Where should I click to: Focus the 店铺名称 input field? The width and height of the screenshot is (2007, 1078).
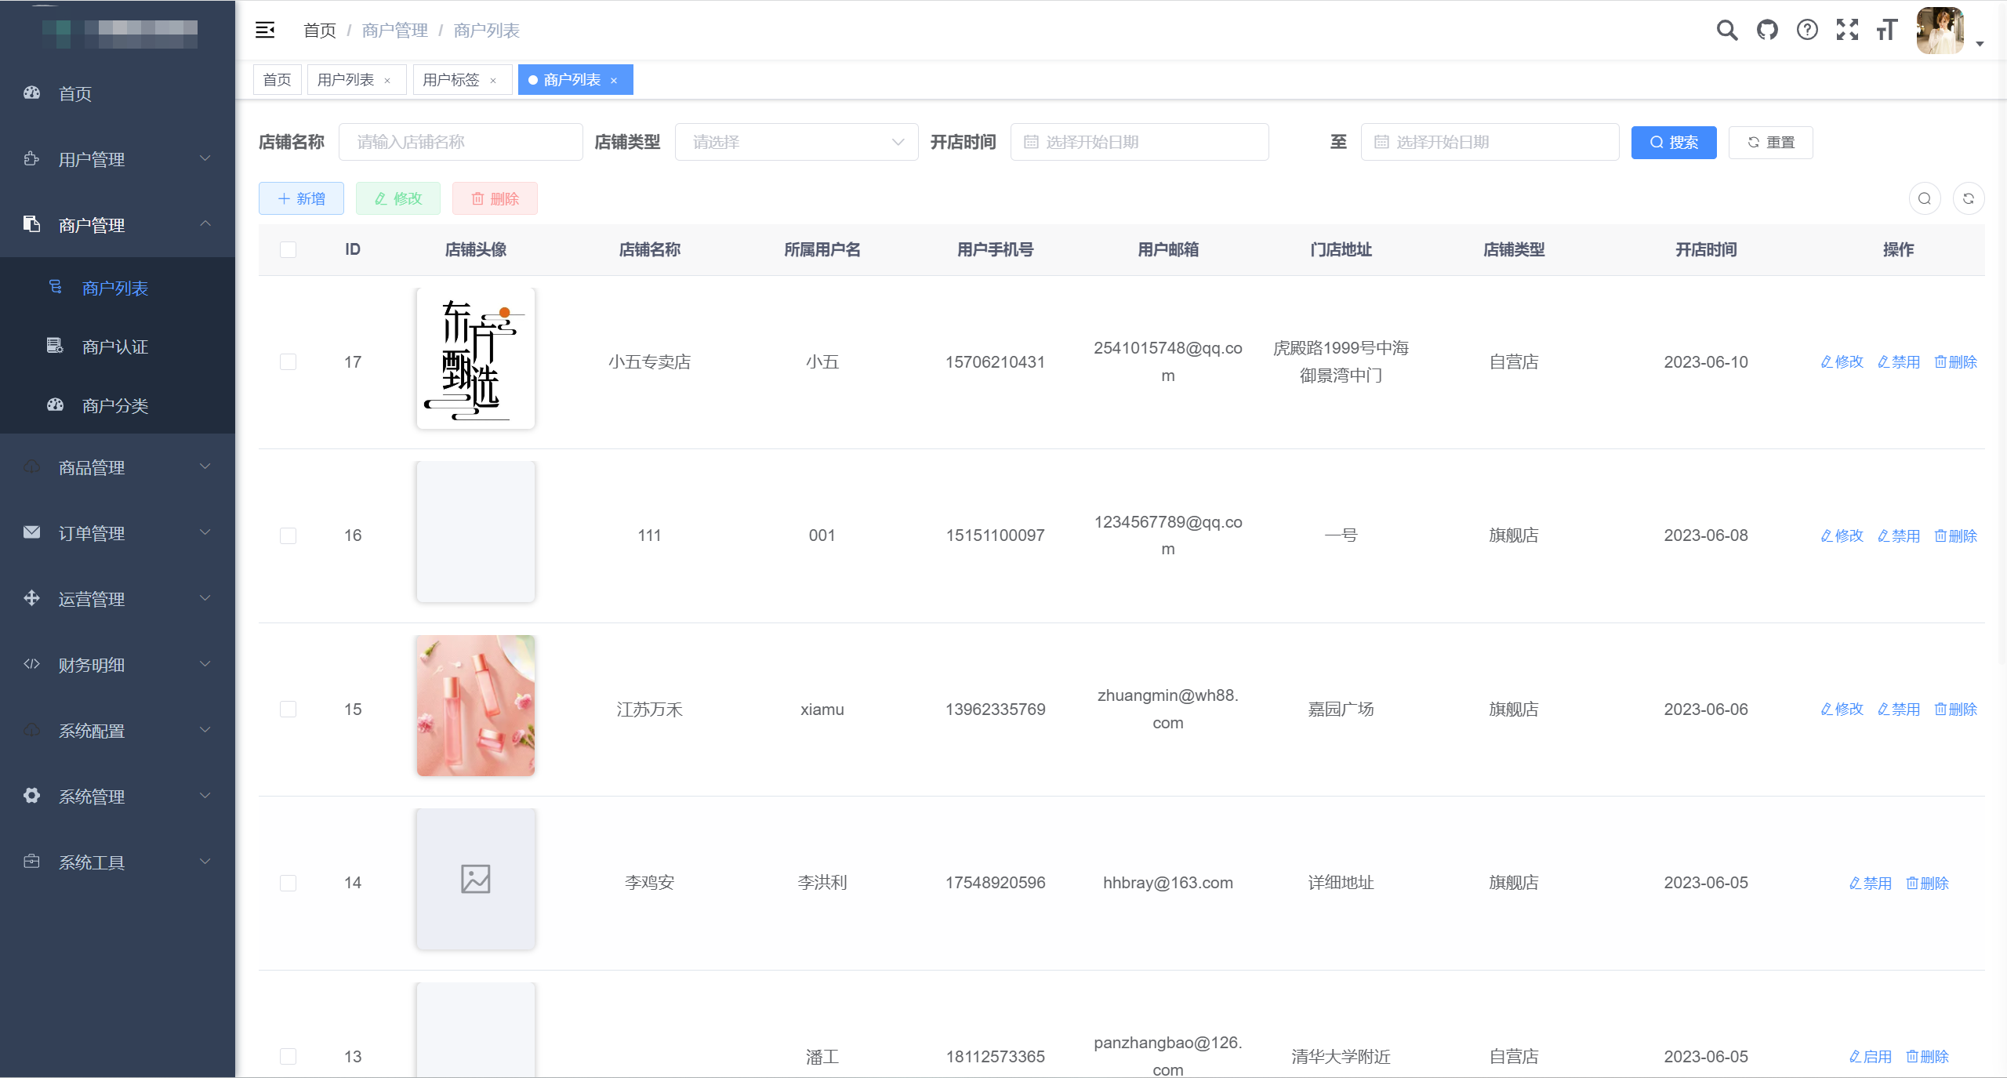(x=461, y=142)
